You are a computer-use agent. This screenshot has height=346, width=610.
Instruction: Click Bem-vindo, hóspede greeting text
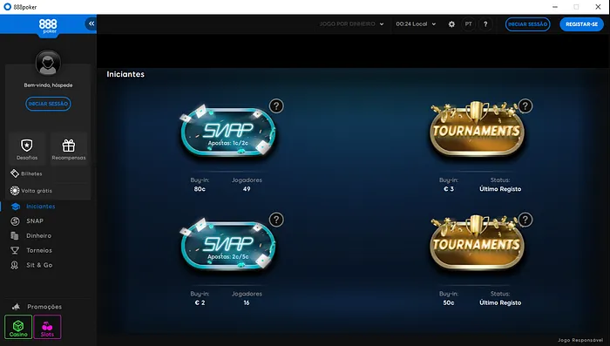click(x=48, y=85)
